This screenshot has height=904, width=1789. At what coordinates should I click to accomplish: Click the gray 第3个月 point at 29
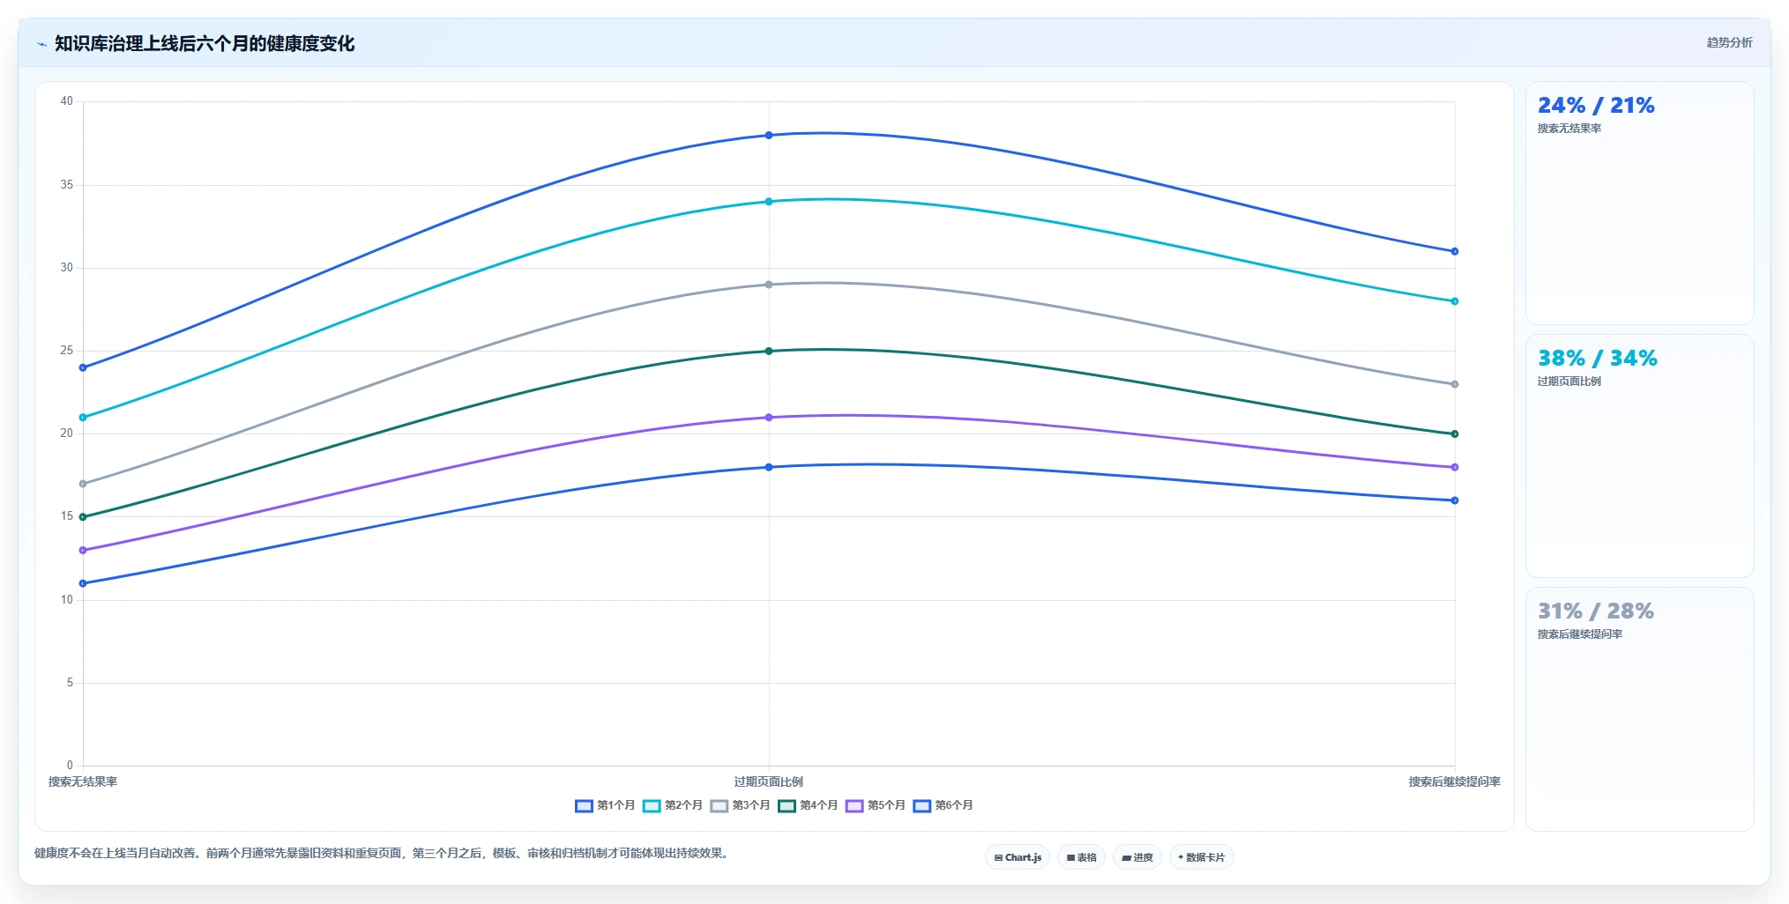coord(769,285)
